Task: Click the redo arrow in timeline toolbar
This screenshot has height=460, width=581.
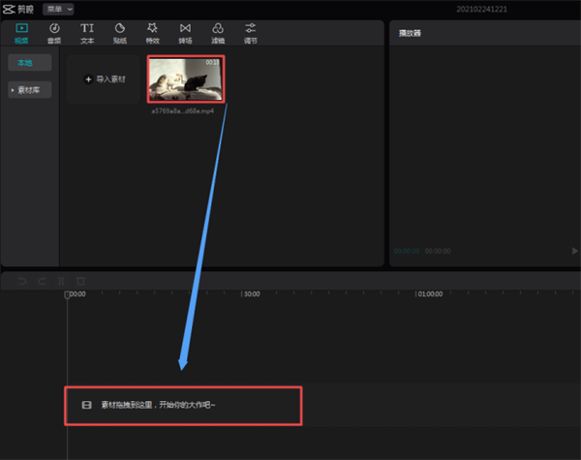Action: tap(43, 281)
